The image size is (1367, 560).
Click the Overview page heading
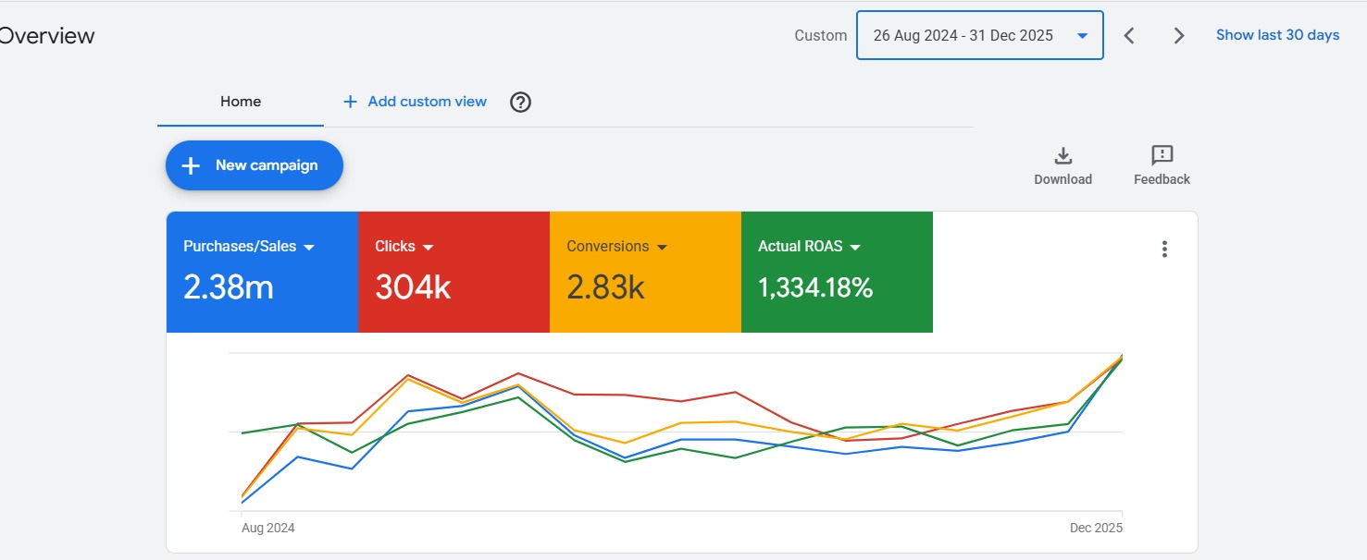(x=46, y=36)
